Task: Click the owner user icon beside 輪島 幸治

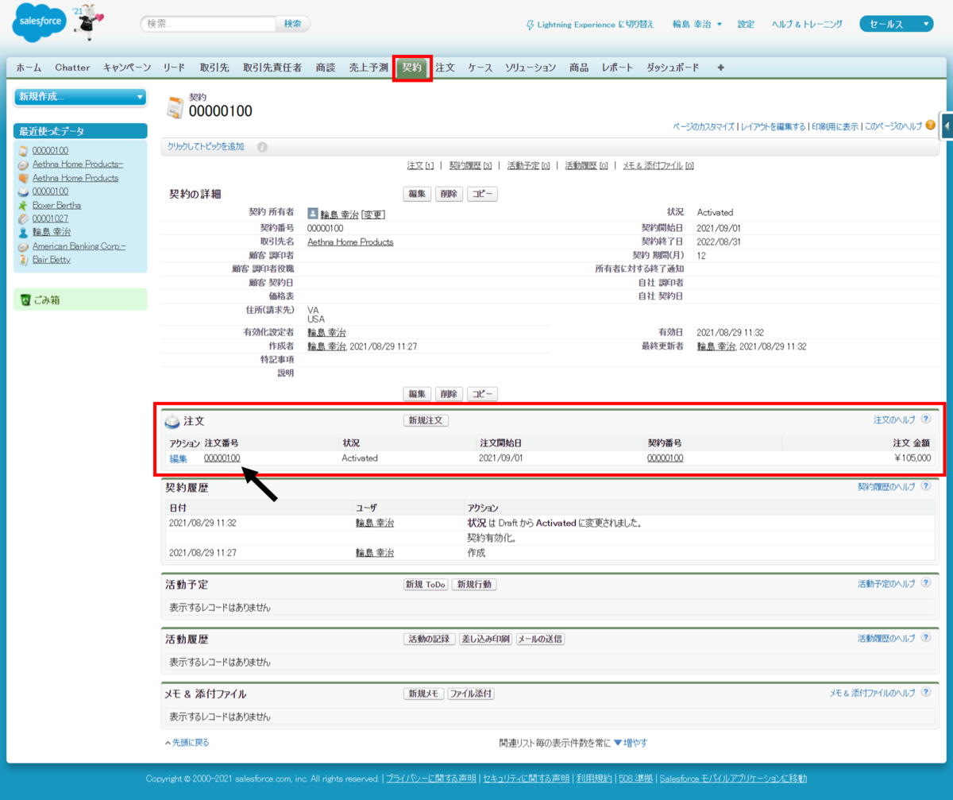Action: (313, 214)
